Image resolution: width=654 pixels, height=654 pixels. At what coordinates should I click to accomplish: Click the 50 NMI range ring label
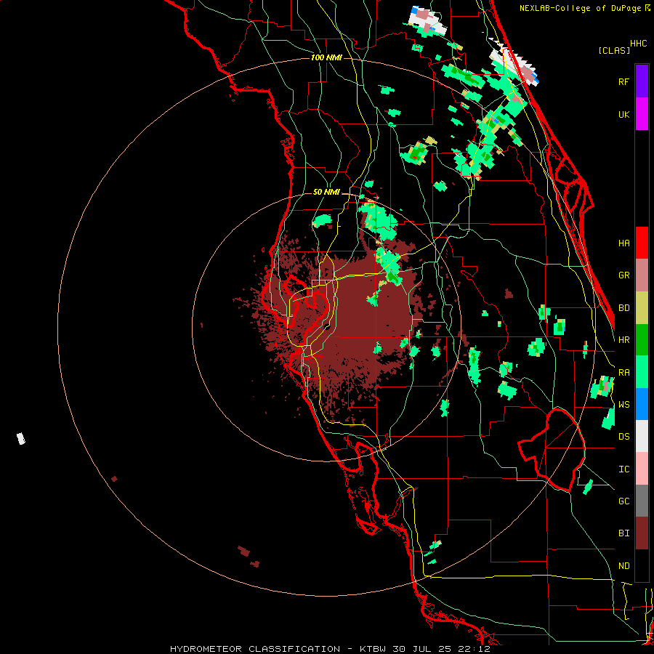click(326, 192)
